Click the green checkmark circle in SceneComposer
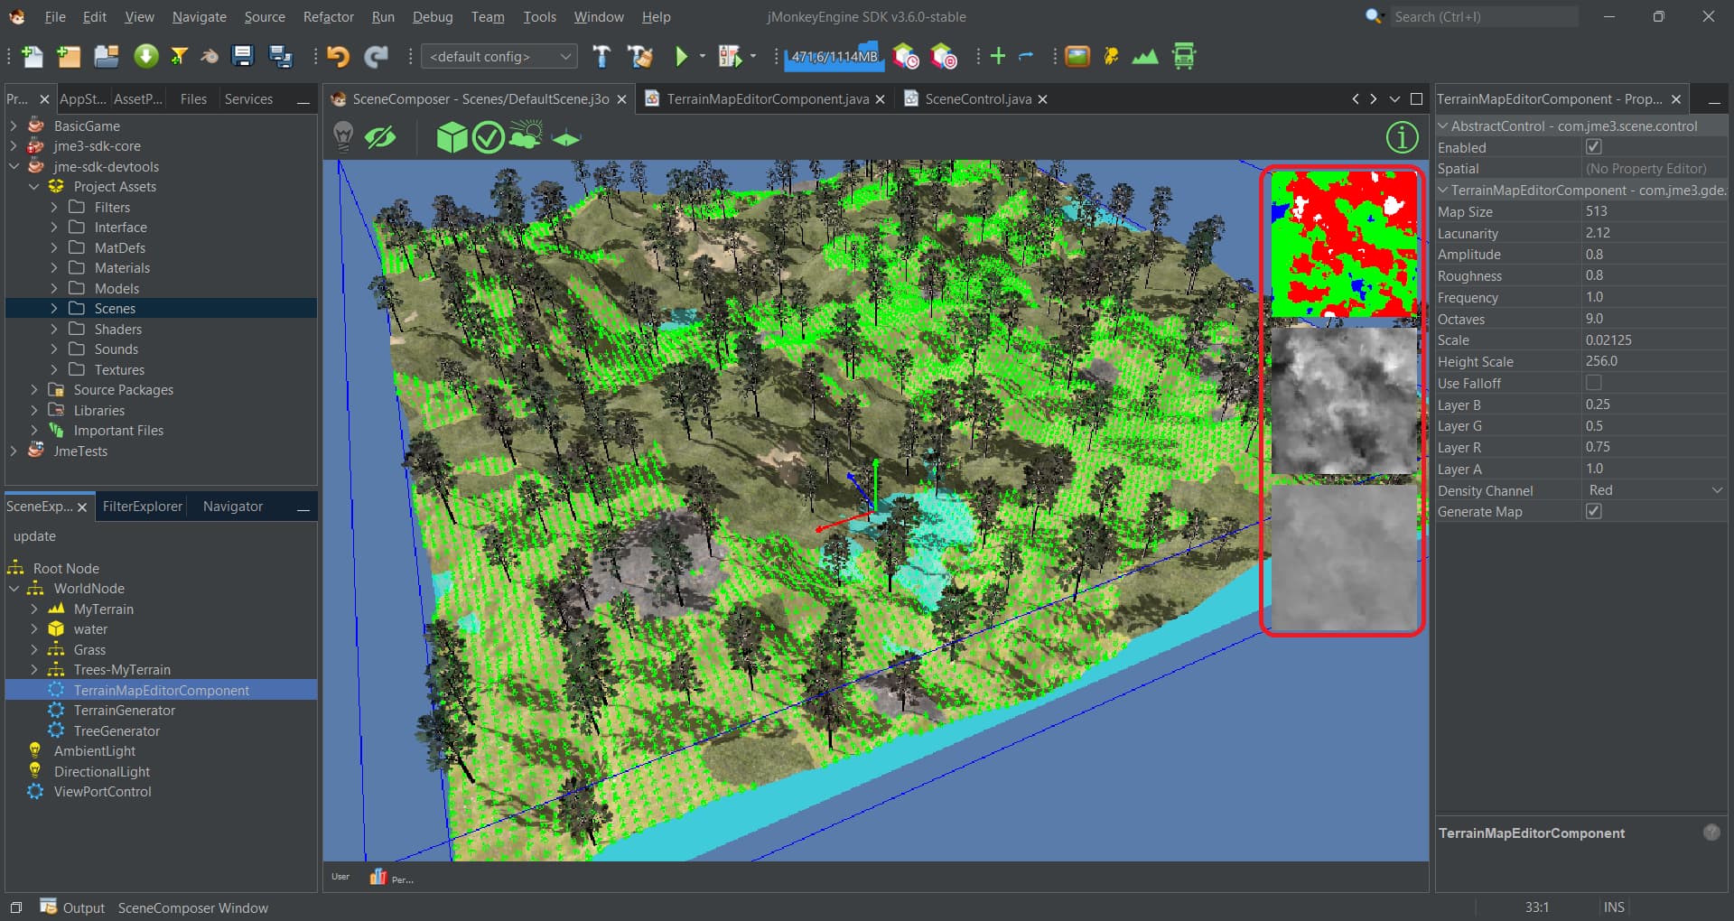 (x=489, y=137)
